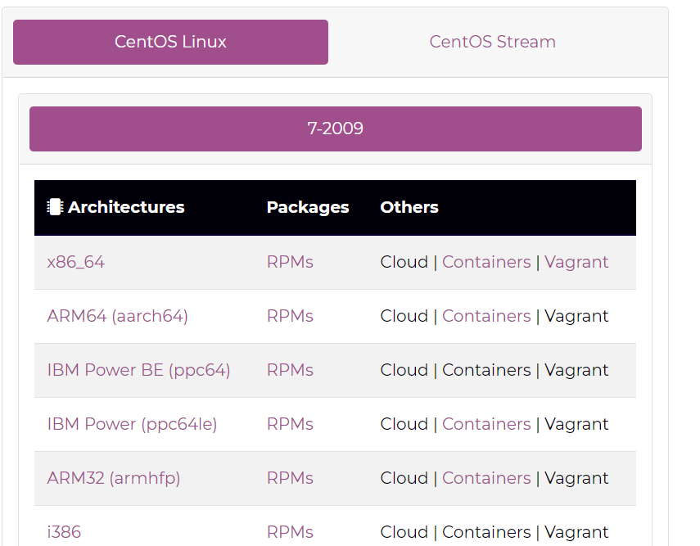The height and width of the screenshot is (546, 700).
Task: Click the Packages column header
Action: (308, 207)
